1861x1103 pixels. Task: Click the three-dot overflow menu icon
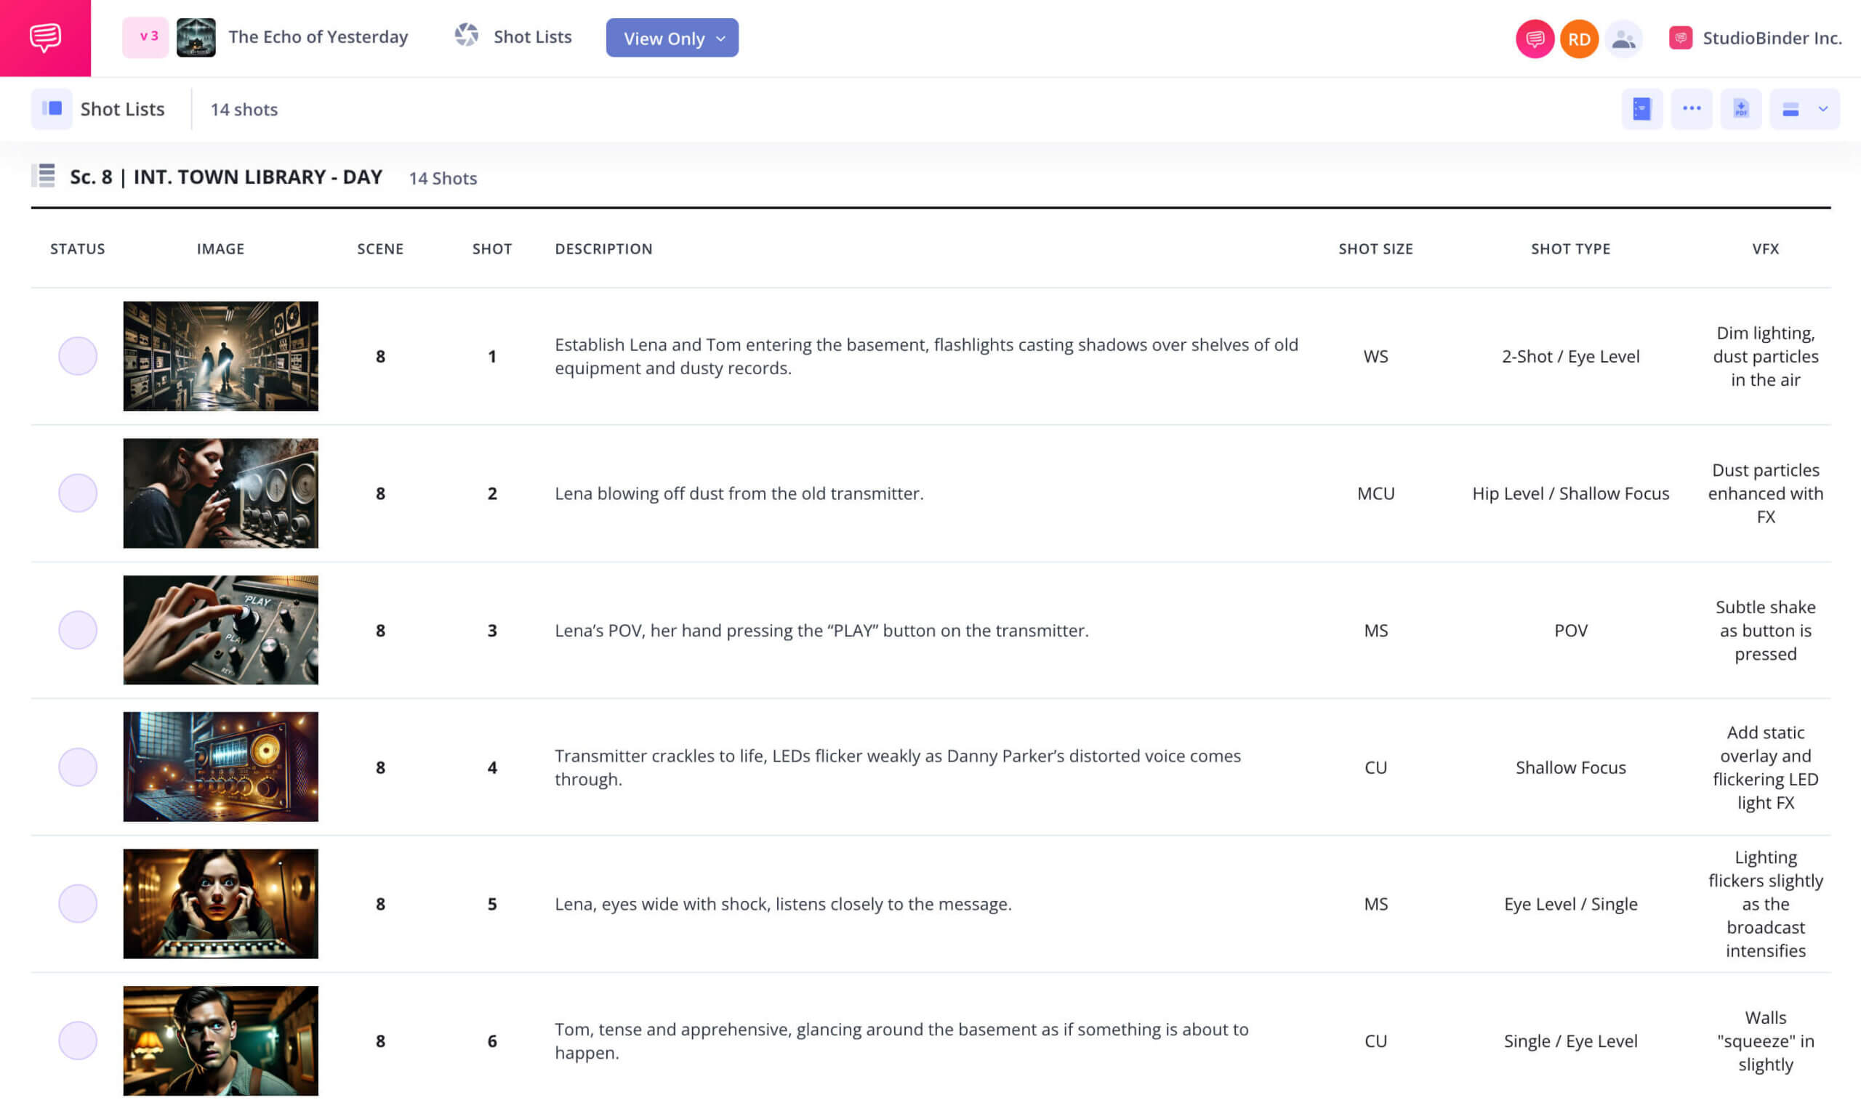click(1692, 109)
